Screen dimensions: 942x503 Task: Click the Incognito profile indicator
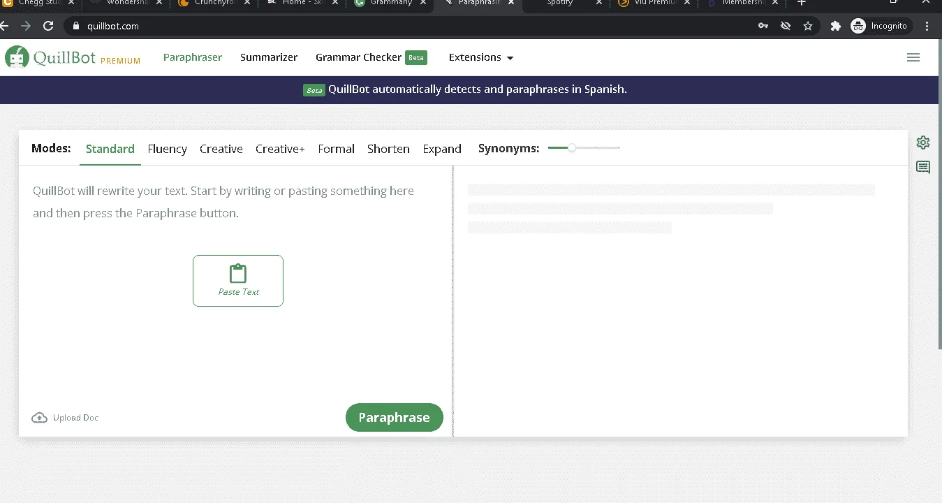tap(879, 26)
